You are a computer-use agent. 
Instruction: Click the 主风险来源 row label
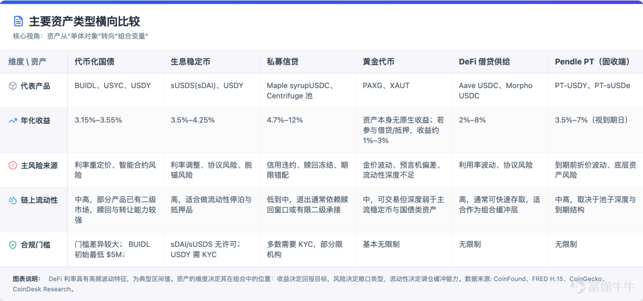pos(39,165)
